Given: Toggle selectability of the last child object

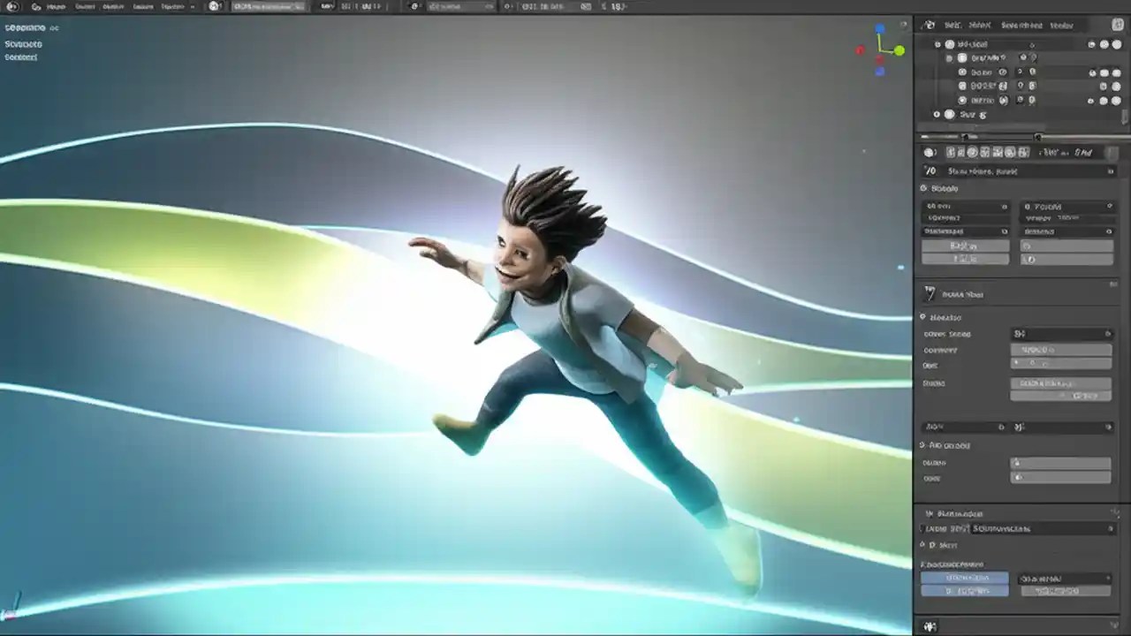Looking at the screenshot, I should click(1104, 100).
